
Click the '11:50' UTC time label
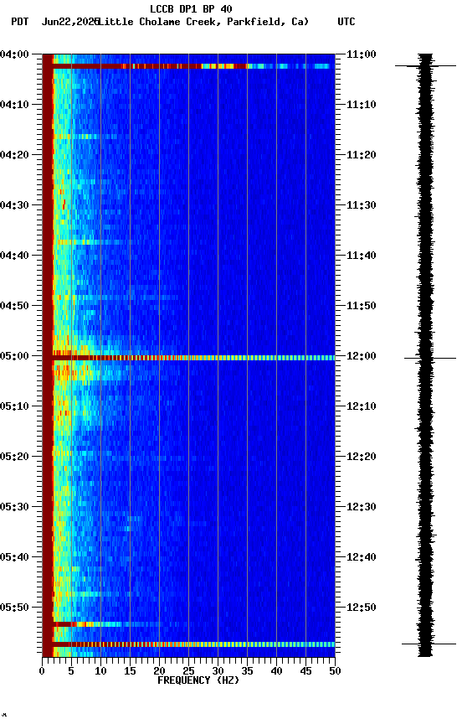coord(362,306)
